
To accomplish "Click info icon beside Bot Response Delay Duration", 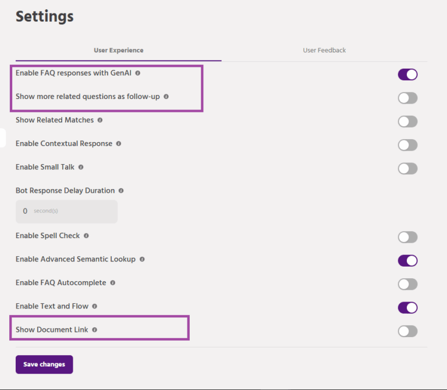I will pyautogui.click(x=121, y=191).
